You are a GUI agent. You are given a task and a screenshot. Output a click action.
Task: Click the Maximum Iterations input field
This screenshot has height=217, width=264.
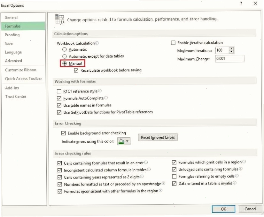(222, 50)
